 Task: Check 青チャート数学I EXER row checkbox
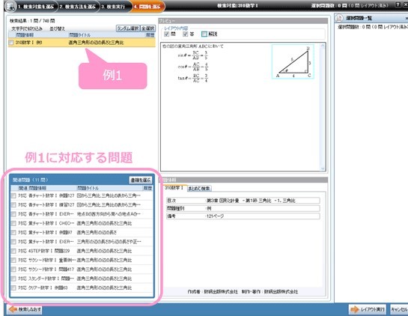point(13,214)
